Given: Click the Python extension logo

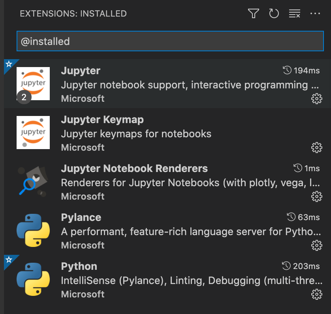Looking at the screenshot, I should 33,279.
